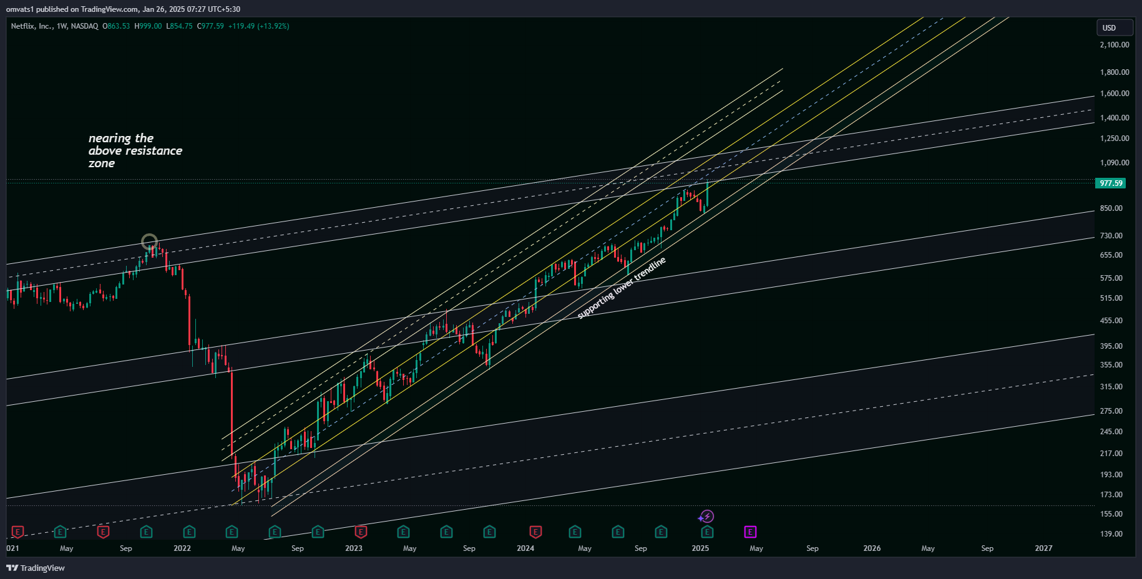Image resolution: width=1142 pixels, height=579 pixels.
Task: Click green earnings marker above May 2023
Action: pyautogui.click(x=403, y=532)
